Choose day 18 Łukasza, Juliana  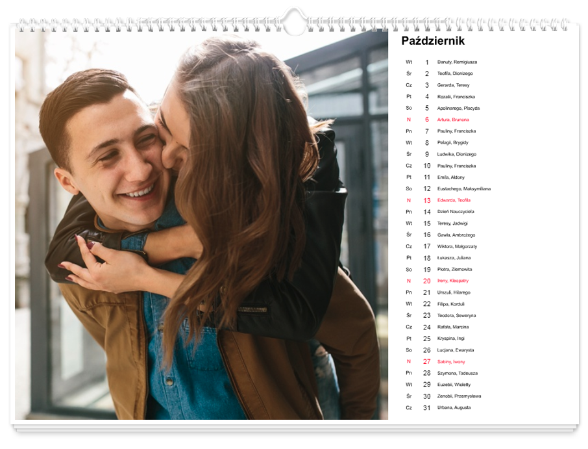(454, 258)
